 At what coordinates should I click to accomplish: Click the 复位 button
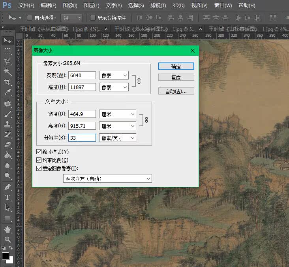[176, 77]
